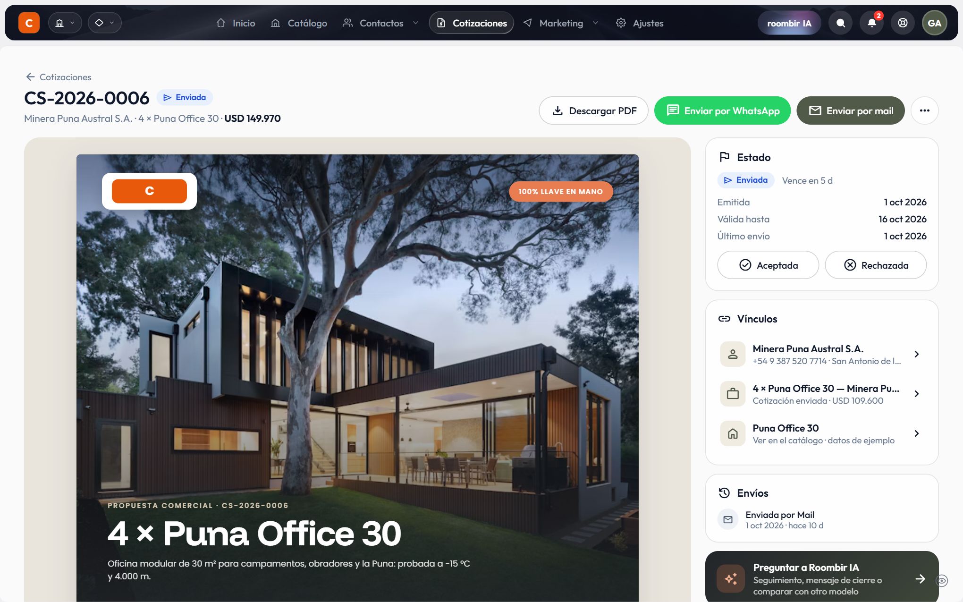Image resolution: width=963 pixels, height=602 pixels.
Task: Click the Estado flag icon
Action: (724, 157)
